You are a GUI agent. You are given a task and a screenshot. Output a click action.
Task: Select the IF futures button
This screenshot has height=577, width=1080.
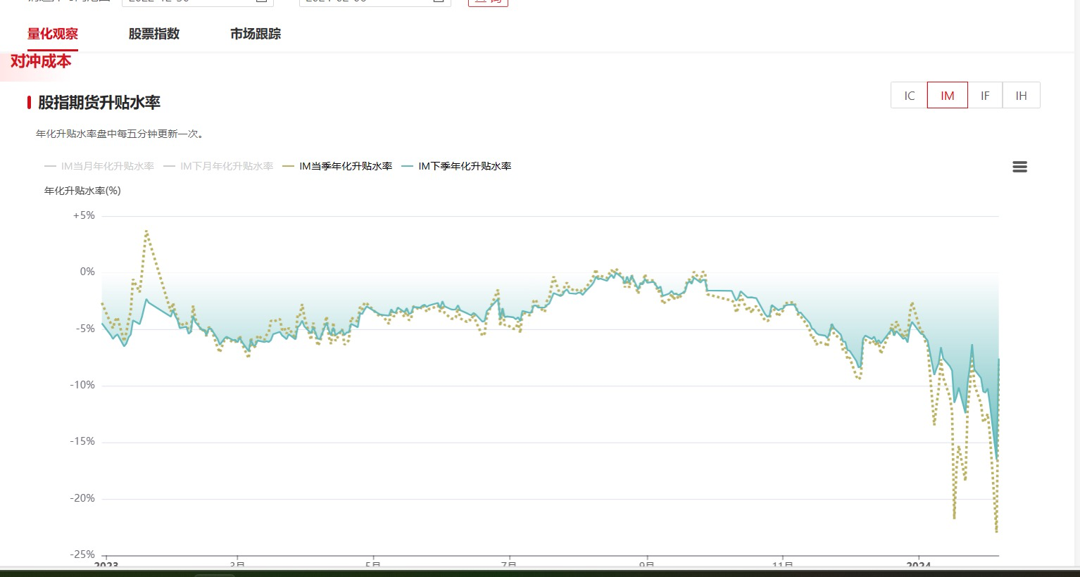coord(985,95)
